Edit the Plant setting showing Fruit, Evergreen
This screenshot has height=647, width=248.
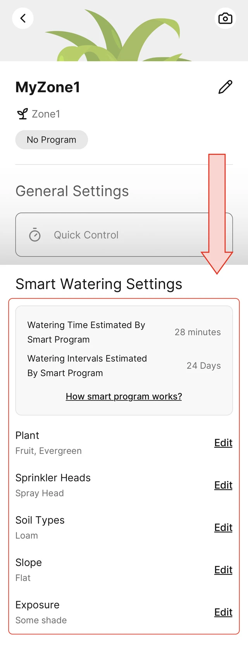click(223, 442)
